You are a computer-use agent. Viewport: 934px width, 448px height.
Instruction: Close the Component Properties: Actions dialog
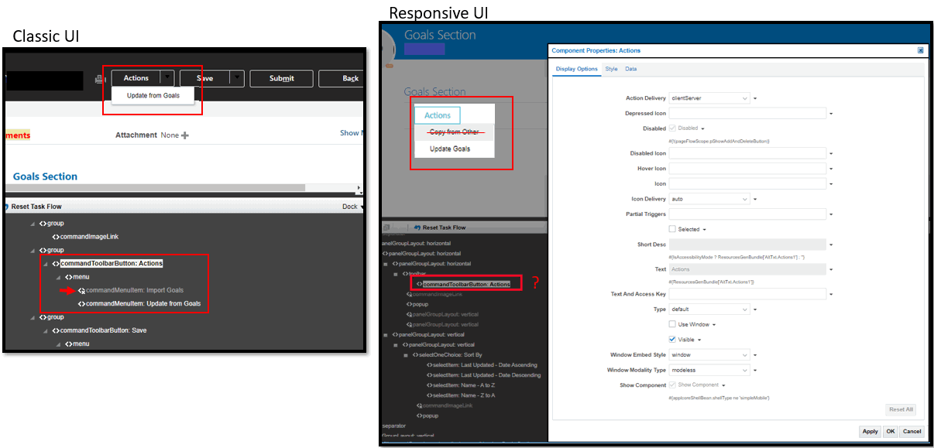pyautogui.click(x=920, y=50)
